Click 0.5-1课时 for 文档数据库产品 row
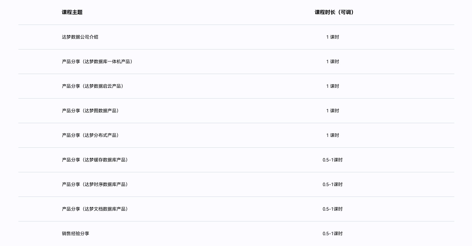Image resolution: width=472 pixels, height=246 pixels. (x=332, y=209)
